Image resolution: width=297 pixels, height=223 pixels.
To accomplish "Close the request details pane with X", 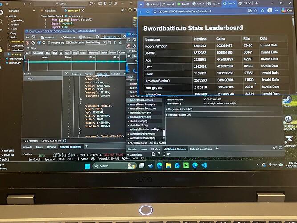I will tap(67, 74).
